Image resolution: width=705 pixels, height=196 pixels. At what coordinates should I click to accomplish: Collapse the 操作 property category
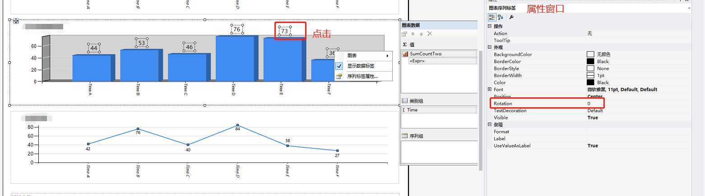coord(490,26)
